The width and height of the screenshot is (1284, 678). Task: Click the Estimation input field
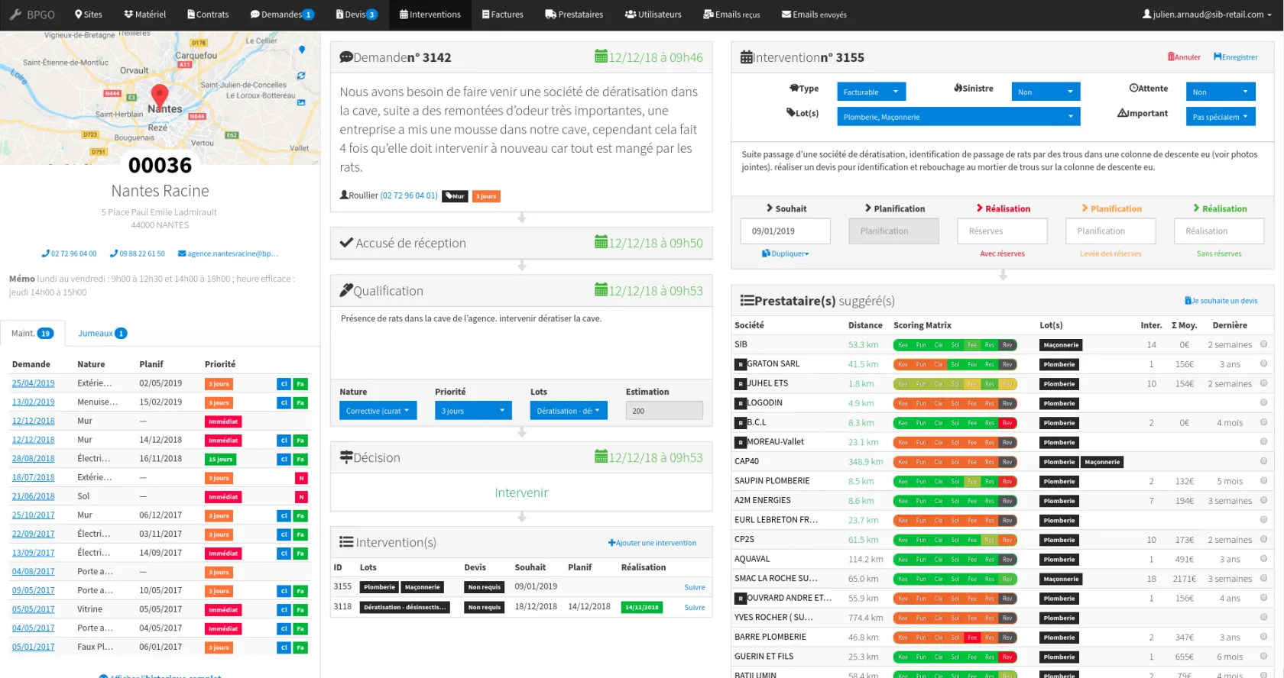(663, 411)
